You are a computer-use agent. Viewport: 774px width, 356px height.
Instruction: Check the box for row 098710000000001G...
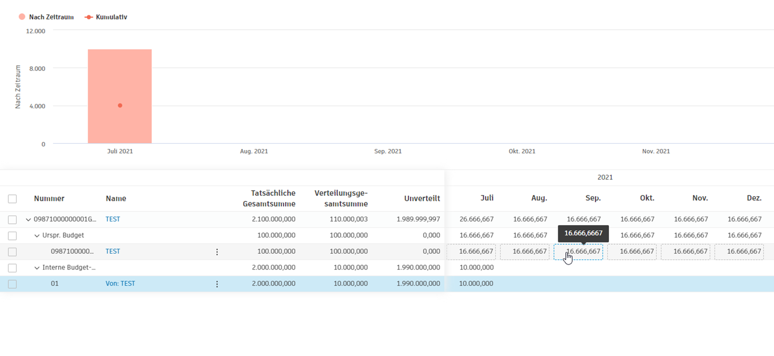pyautogui.click(x=13, y=219)
